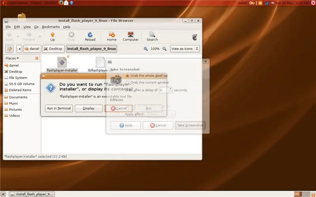Screen dimensions: 316x197
Task: Launch Firefox from the top panel
Action: [x=61, y=3]
